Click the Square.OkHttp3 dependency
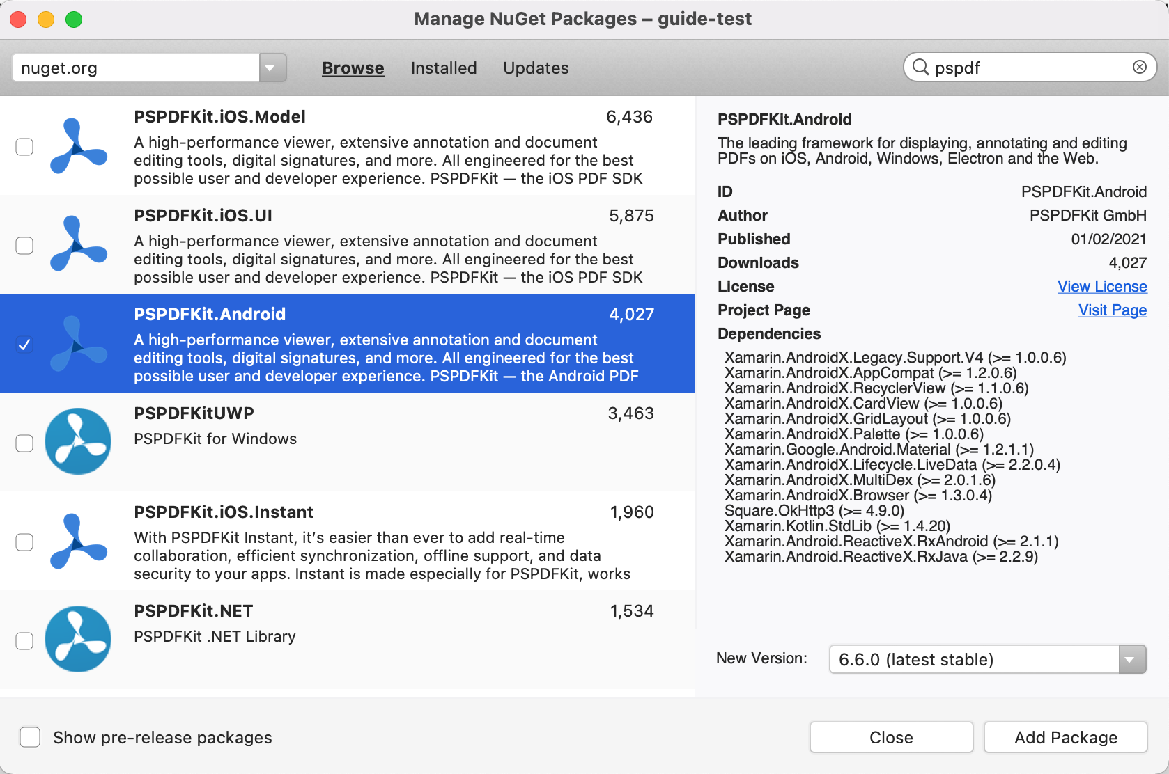This screenshot has height=774, width=1169. pyautogui.click(x=814, y=511)
